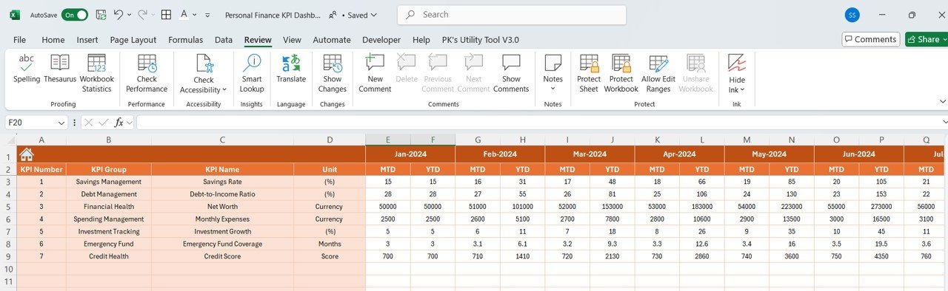
Task: Open Customize Quick Access Toolbar dropdown
Action: pyautogui.click(x=207, y=15)
